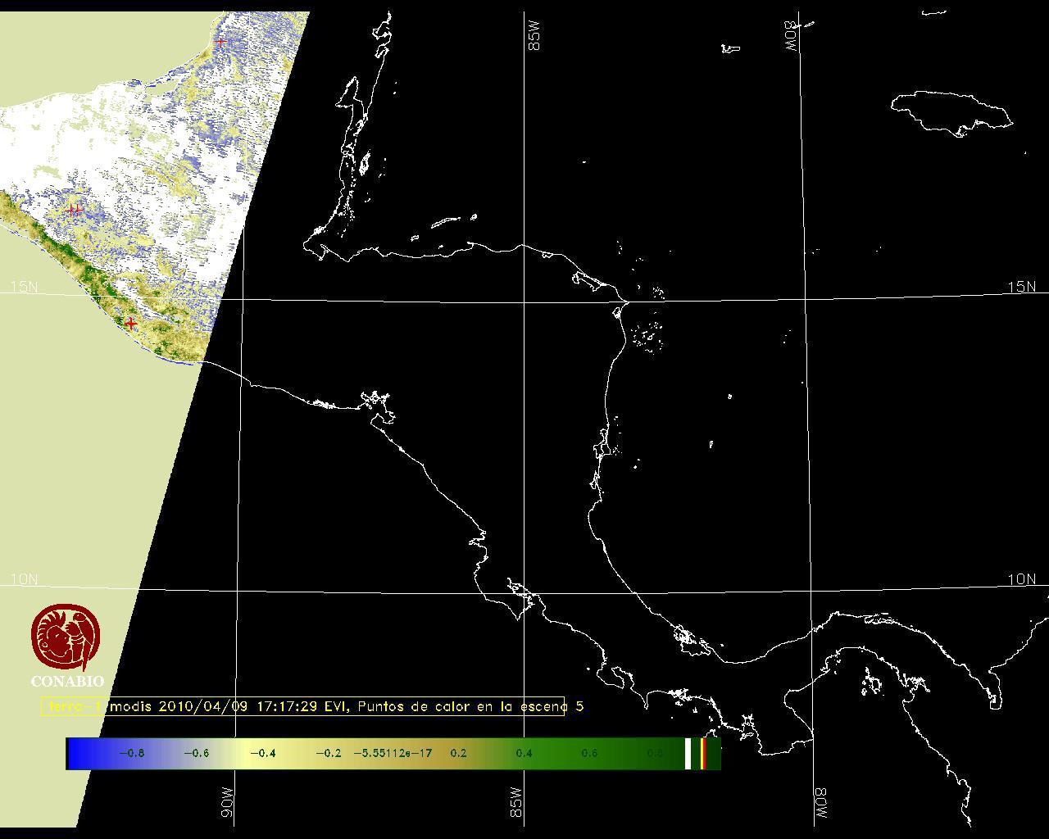Click the 0.4 value on the color scale
The image size is (1049, 839).
point(524,753)
